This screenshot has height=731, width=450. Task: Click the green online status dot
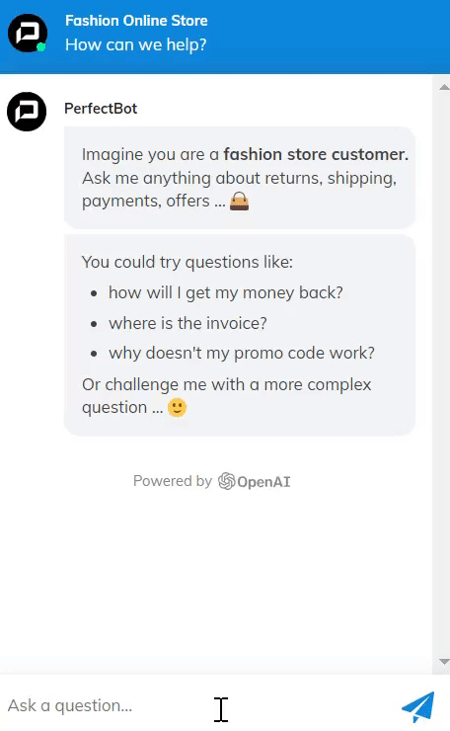(41, 46)
